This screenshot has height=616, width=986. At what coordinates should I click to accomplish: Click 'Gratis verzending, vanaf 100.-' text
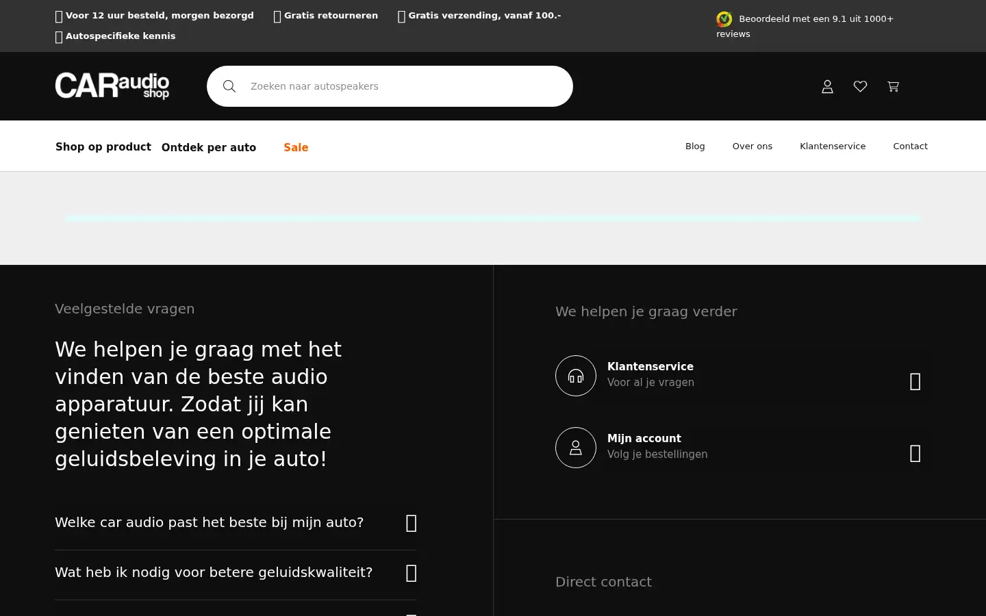point(485,15)
